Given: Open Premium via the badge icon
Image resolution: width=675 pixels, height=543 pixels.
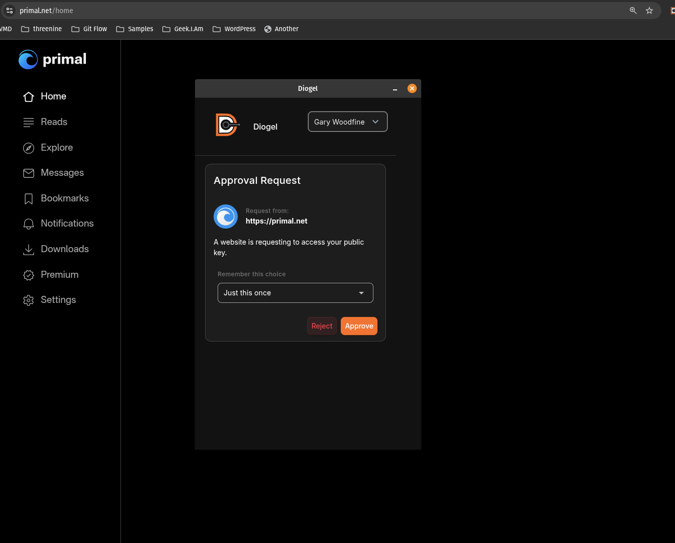Looking at the screenshot, I should pyautogui.click(x=29, y=275).
